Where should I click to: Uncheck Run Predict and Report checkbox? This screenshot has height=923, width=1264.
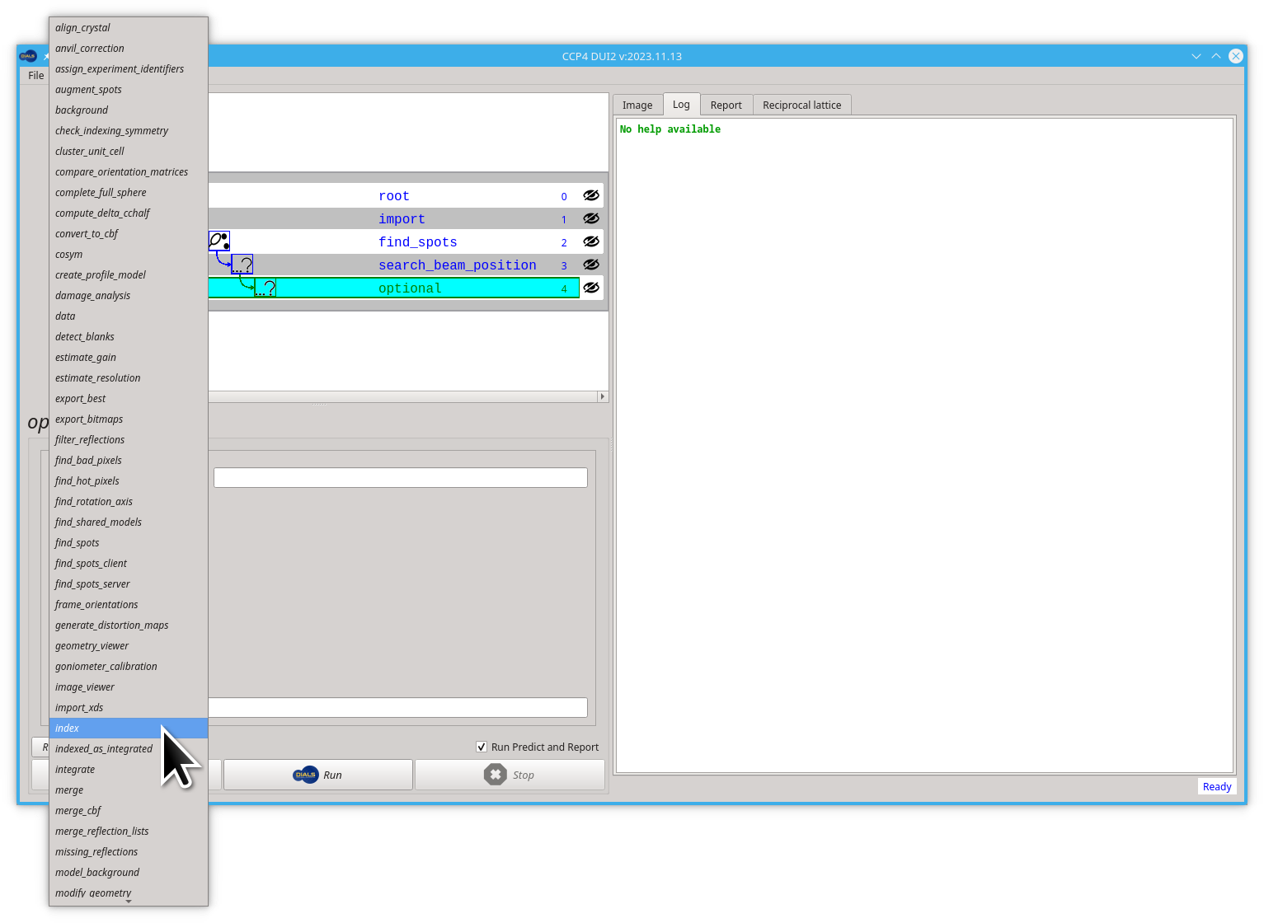[482, 747]
